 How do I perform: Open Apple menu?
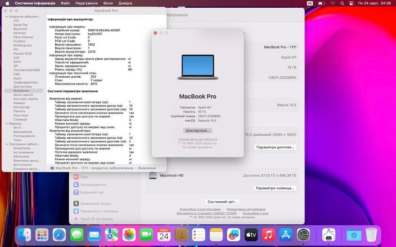pos(7,3)
